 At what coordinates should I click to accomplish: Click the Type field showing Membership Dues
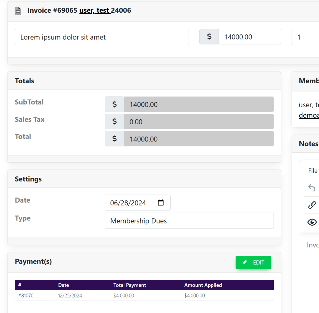point(189,221)
